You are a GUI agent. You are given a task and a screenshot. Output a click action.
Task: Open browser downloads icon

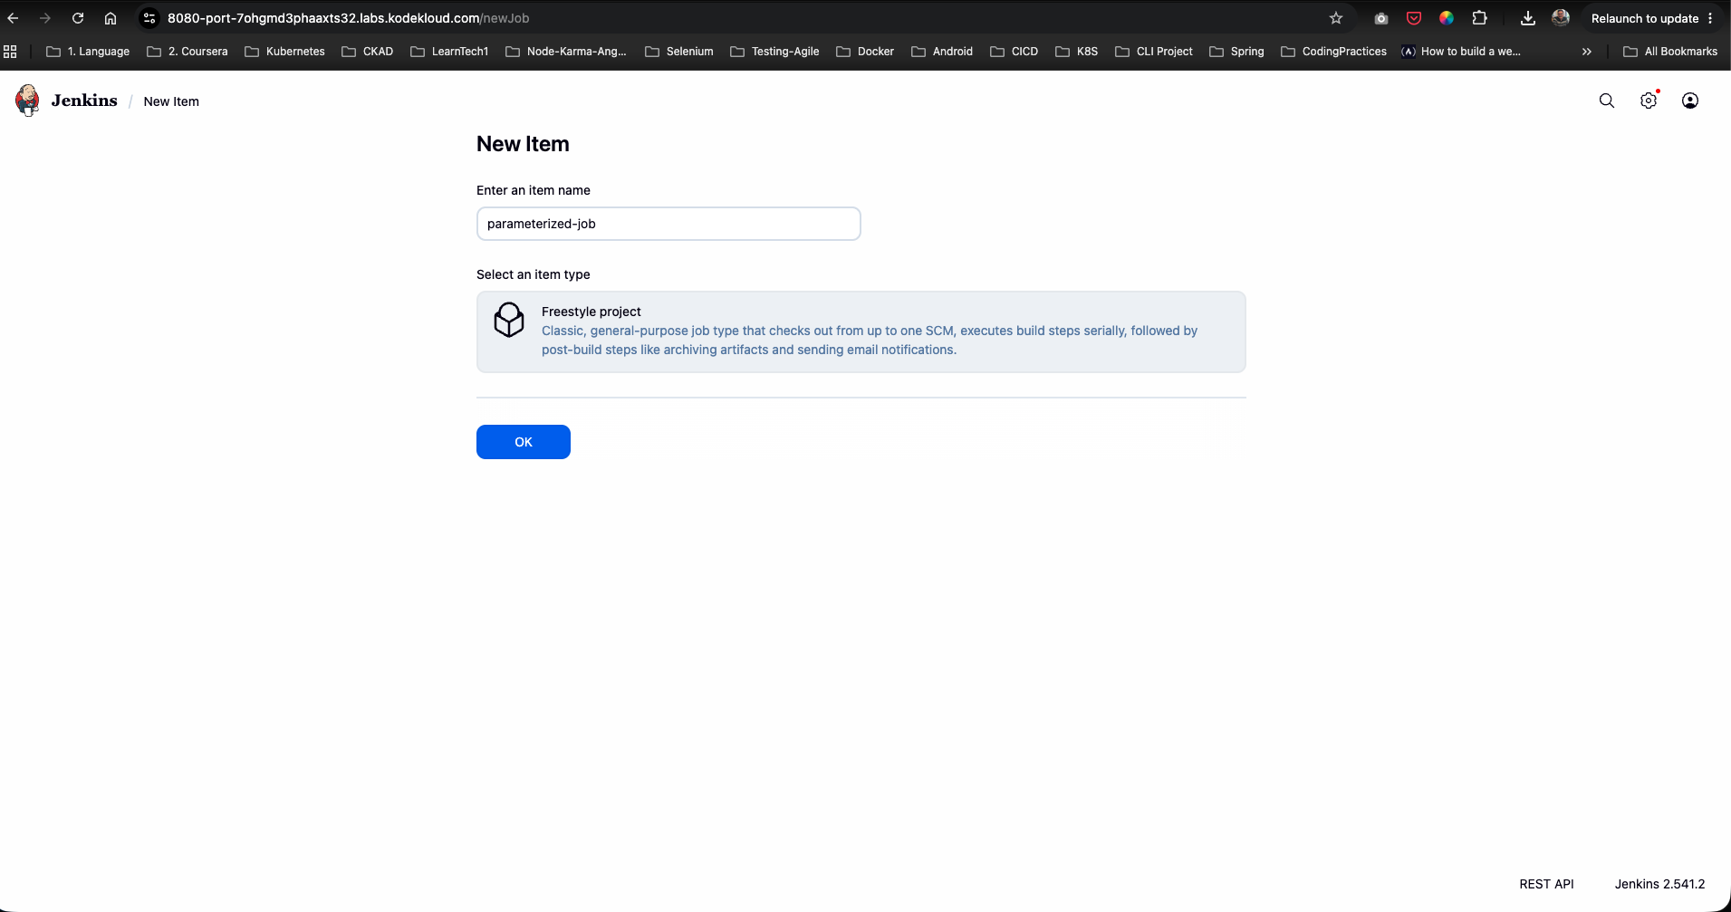point(1528,18)
